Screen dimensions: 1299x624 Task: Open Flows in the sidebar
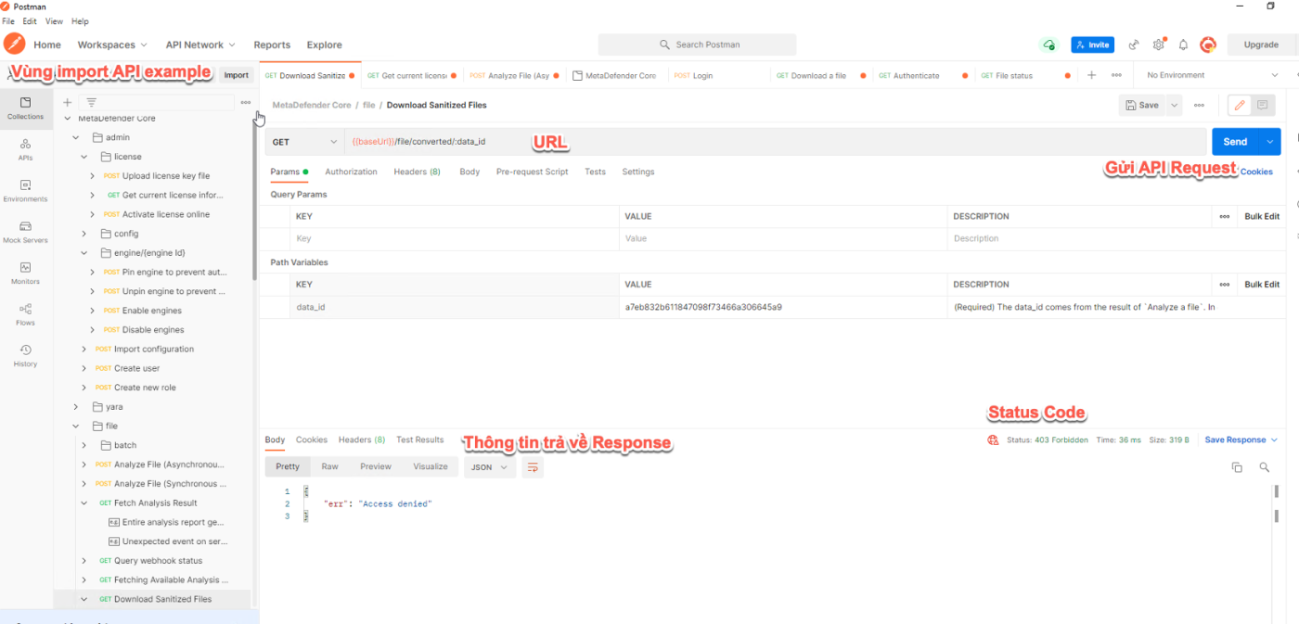pos(25,314)
